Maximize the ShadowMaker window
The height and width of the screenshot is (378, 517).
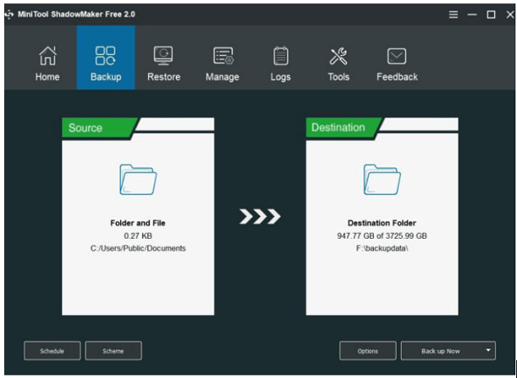[x=491, y=15]
